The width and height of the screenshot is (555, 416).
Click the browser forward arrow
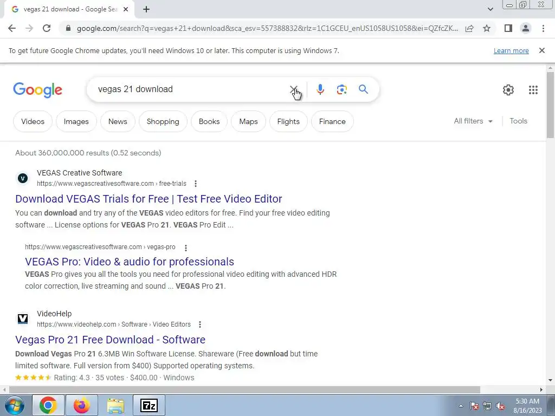tap(29, 28)
